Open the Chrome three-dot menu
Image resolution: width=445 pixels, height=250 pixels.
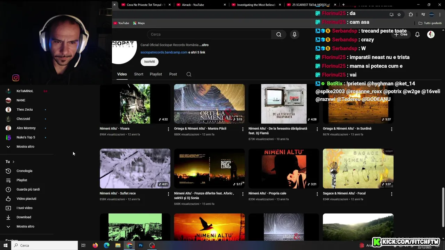click(440, 15)
